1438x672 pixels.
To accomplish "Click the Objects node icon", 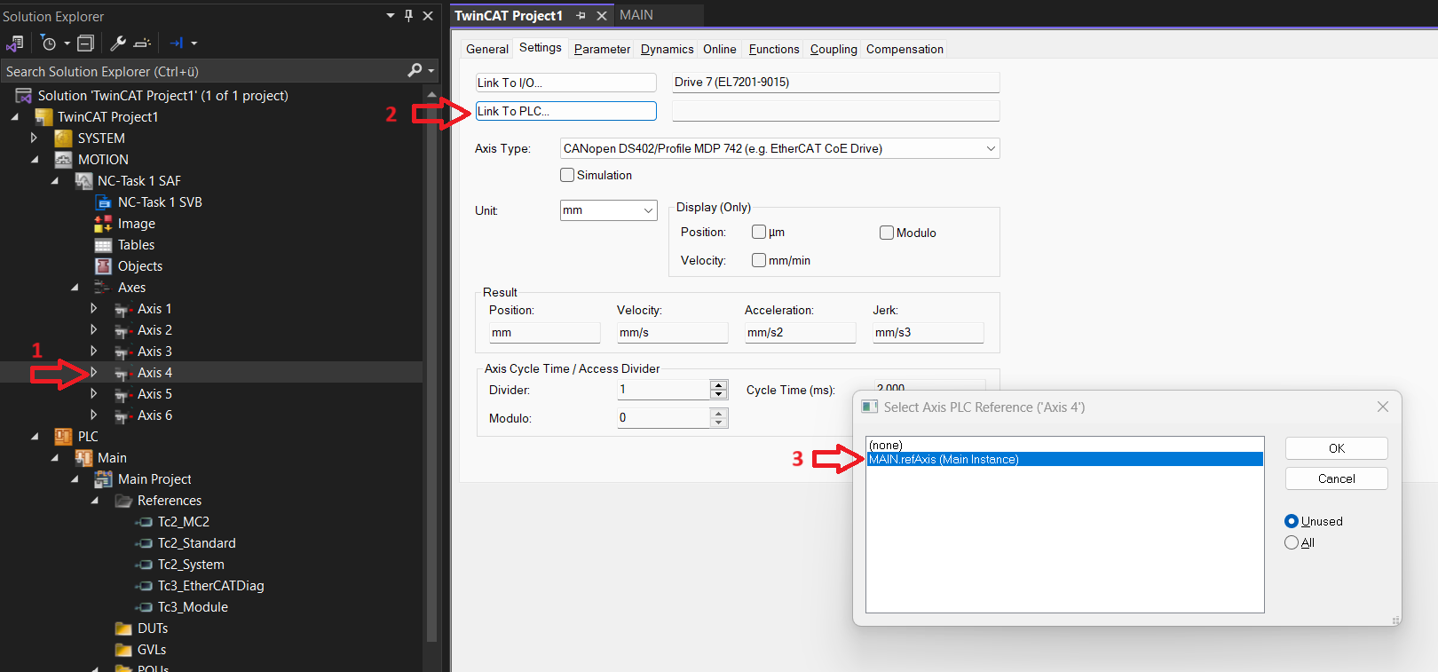I will [103, 266].
